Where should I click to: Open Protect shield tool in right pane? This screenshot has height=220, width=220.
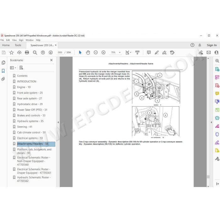click(x=217, y=134)
